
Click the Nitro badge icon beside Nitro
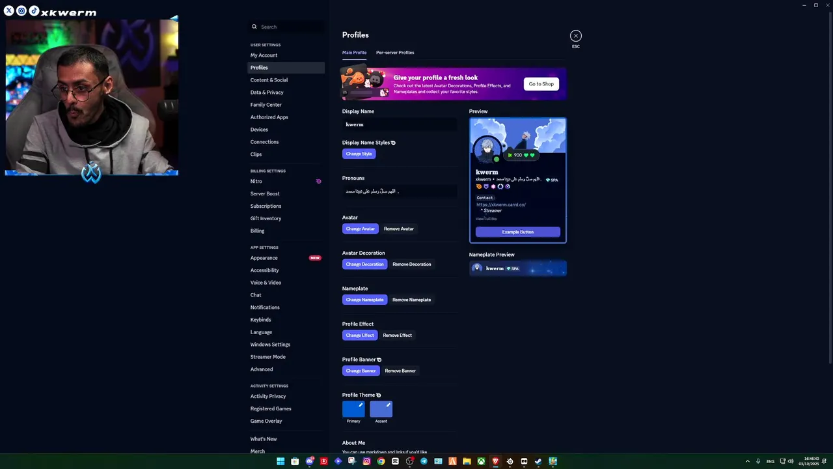pos(319,181)
